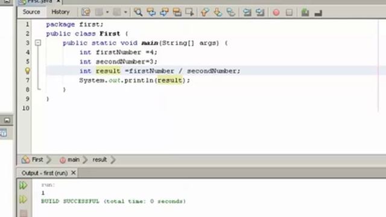The image size is (386, 217).
Task: Click the 'package first;' code line
Action: click(x=75, y=24)
